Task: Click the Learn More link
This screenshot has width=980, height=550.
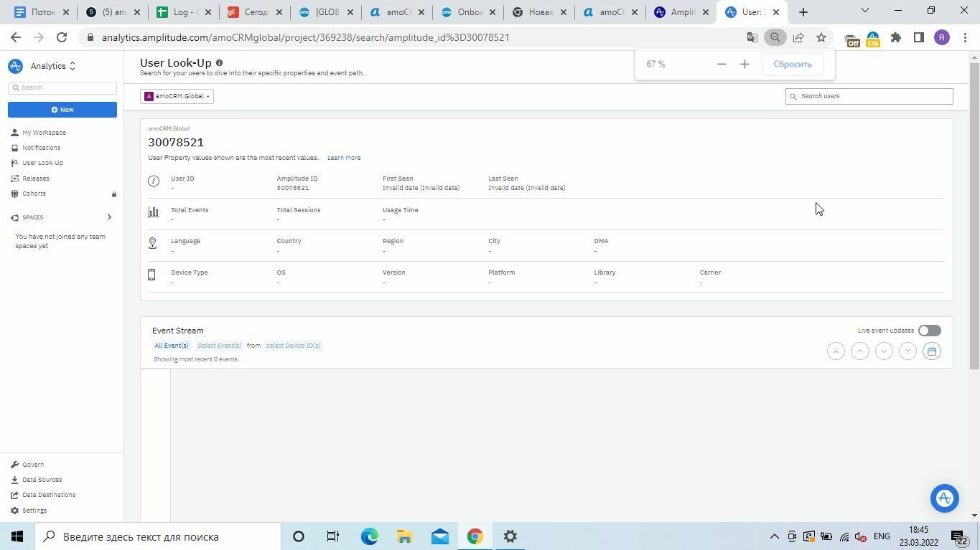Action: click(x=344, y=158)
